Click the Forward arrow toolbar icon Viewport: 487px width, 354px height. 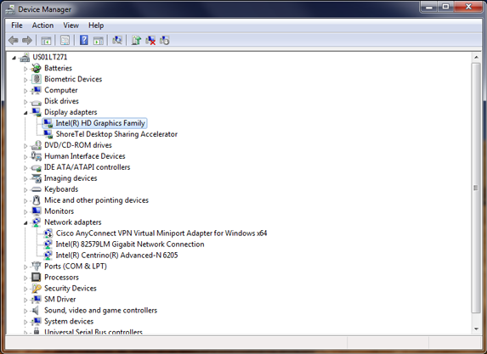pos(27,41)
